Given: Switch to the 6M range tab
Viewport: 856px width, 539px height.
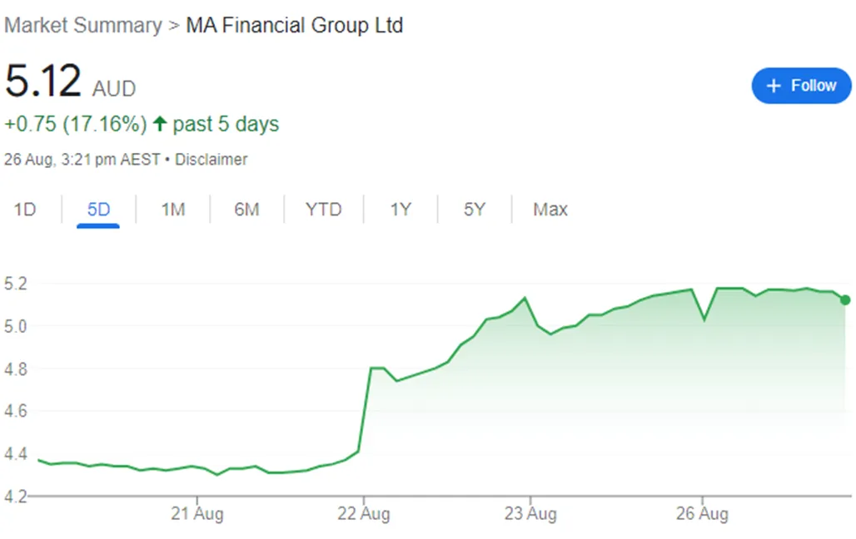Looking at the screenshot, I should 246,210.
